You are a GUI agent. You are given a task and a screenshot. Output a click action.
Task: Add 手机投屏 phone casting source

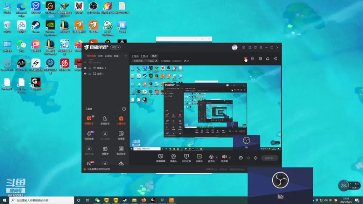tap(186, 158)
